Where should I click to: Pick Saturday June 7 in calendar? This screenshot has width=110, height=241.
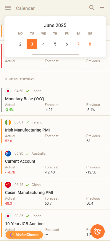click(78, 44)
